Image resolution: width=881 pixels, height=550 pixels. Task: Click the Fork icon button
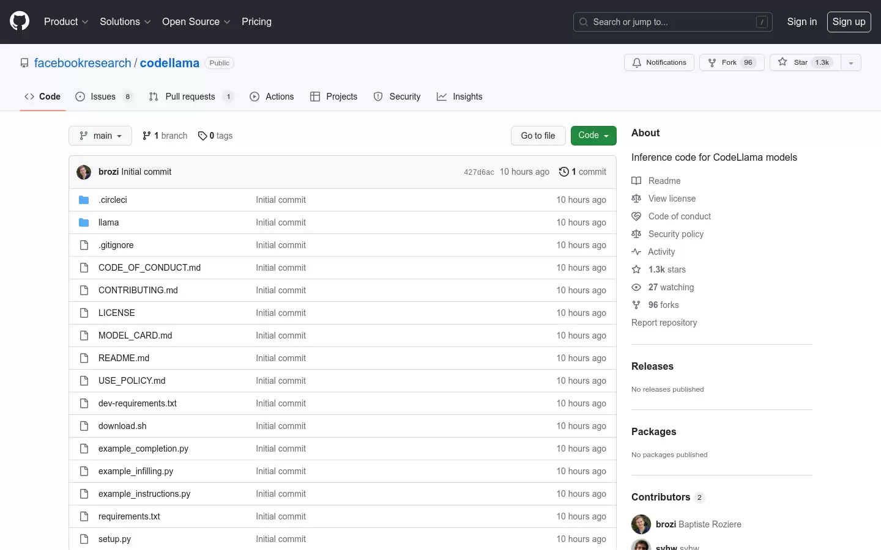point(712,62)
